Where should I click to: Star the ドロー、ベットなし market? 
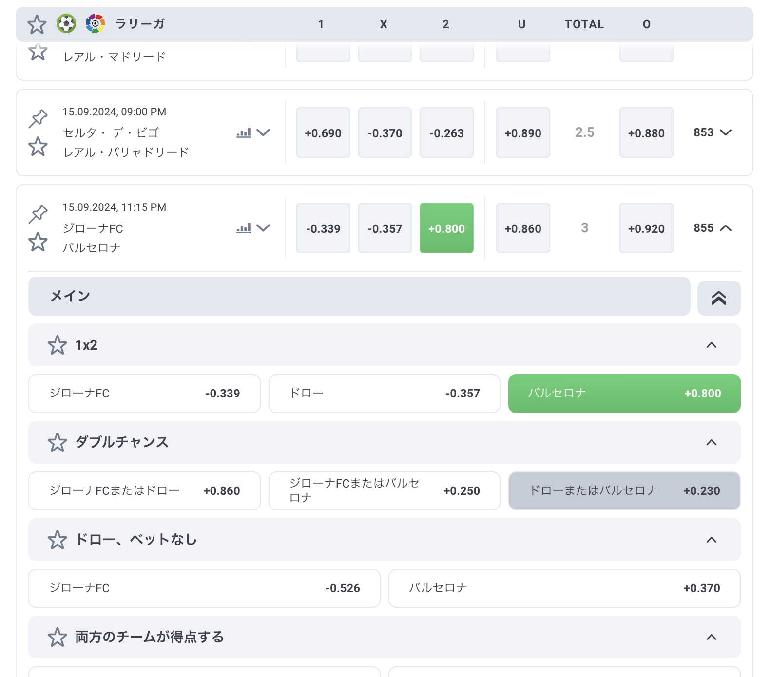(x=57, y=540)
